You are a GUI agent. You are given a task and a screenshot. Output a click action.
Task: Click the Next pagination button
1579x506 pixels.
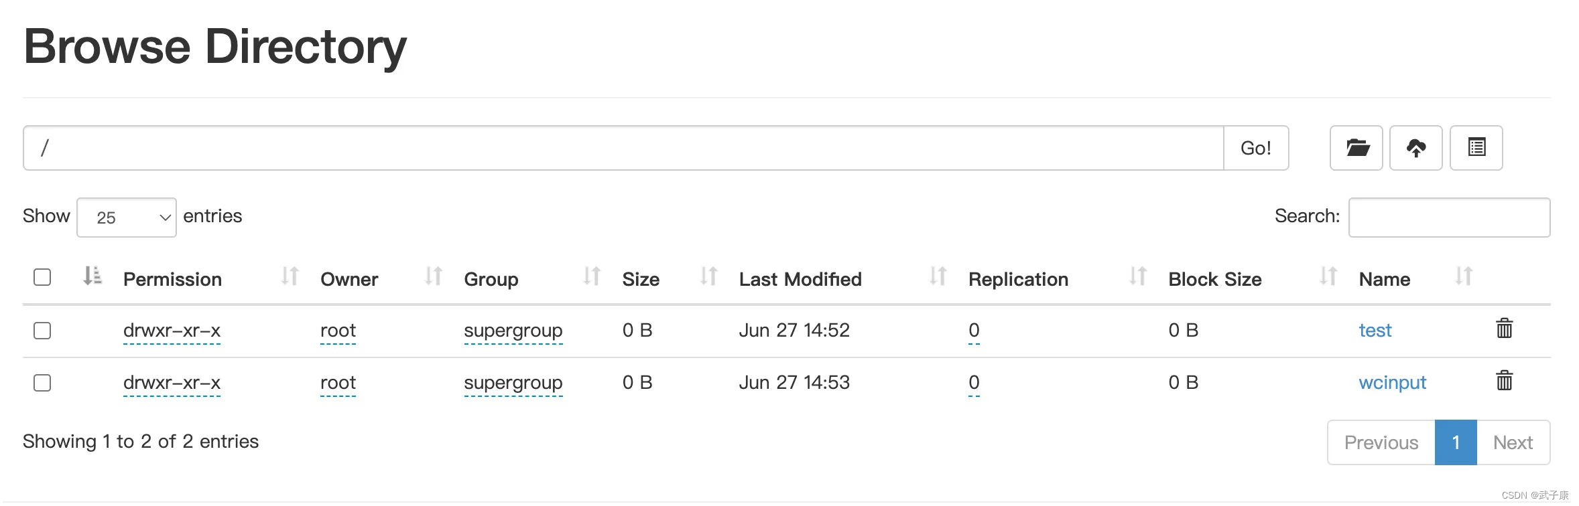point(1513,442)
